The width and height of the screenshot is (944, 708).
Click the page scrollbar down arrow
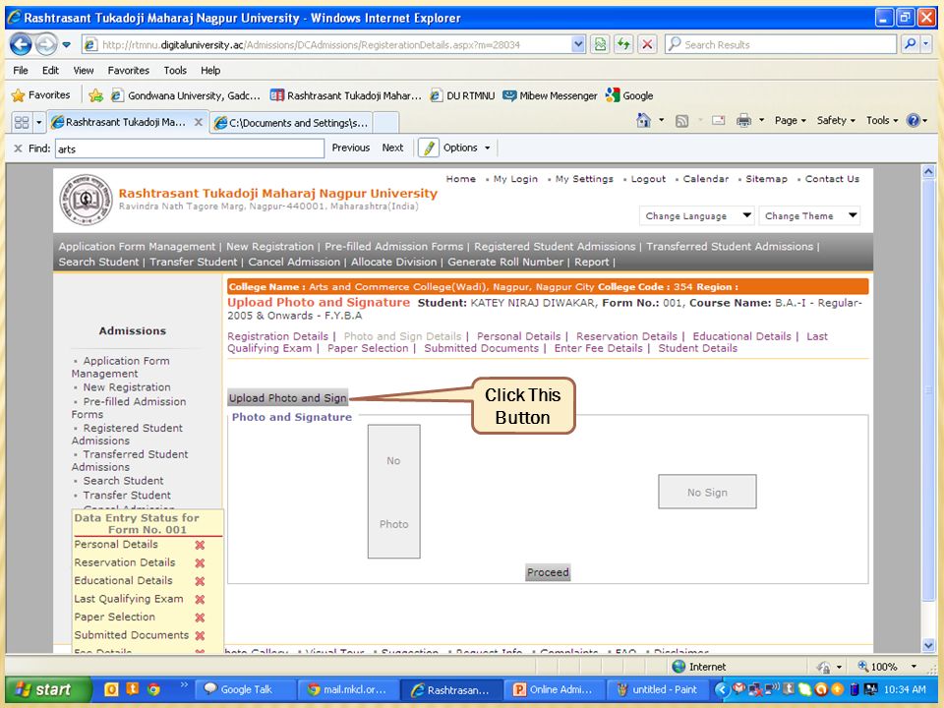click(x=927, y=645)
